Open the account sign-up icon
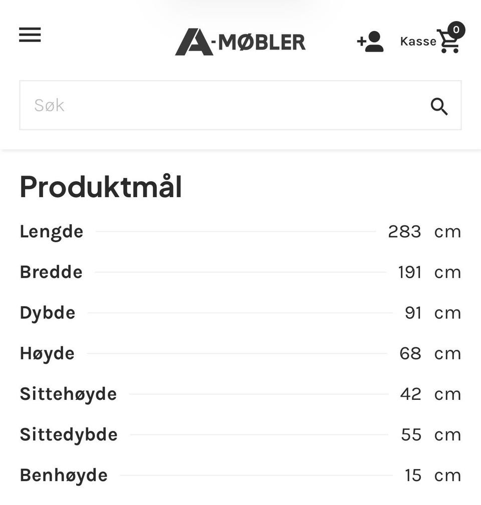 (370, 42)
